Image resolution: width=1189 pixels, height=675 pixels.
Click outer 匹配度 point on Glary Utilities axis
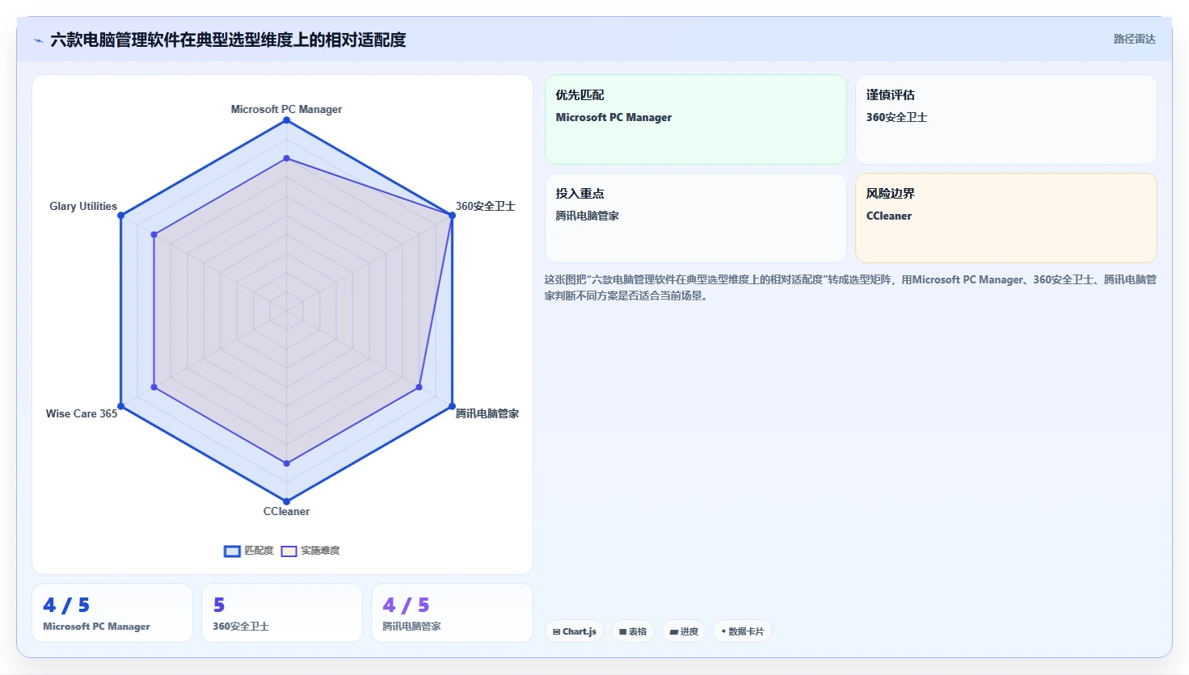point(121,216)
